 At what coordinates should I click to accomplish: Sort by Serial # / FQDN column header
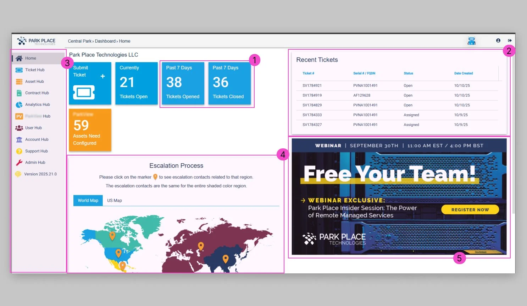(x=364, y=73)
